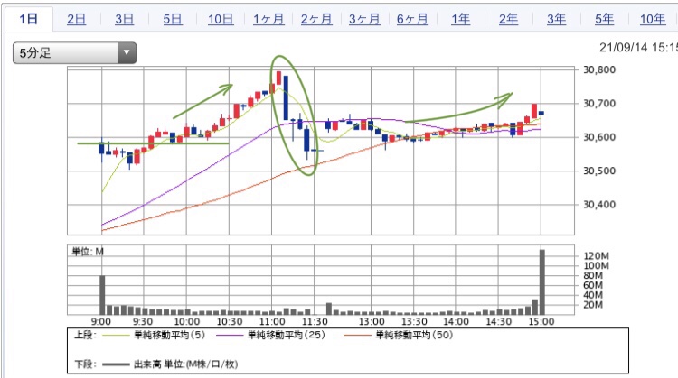This screenshot has width=678, height=378.
Task: Click the 120M volume axis label
Action: tap(596, 256)
